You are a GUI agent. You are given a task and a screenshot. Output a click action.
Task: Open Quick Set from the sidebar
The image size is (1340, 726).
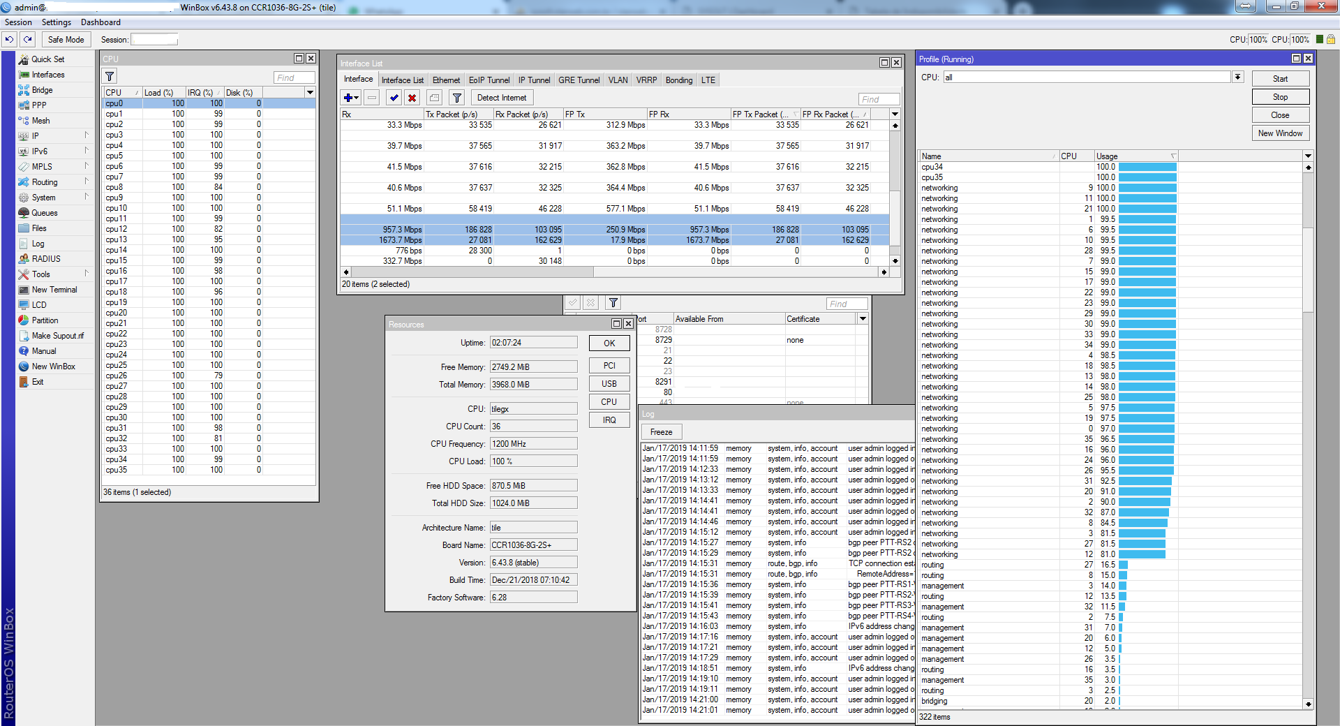coord(47,59)
